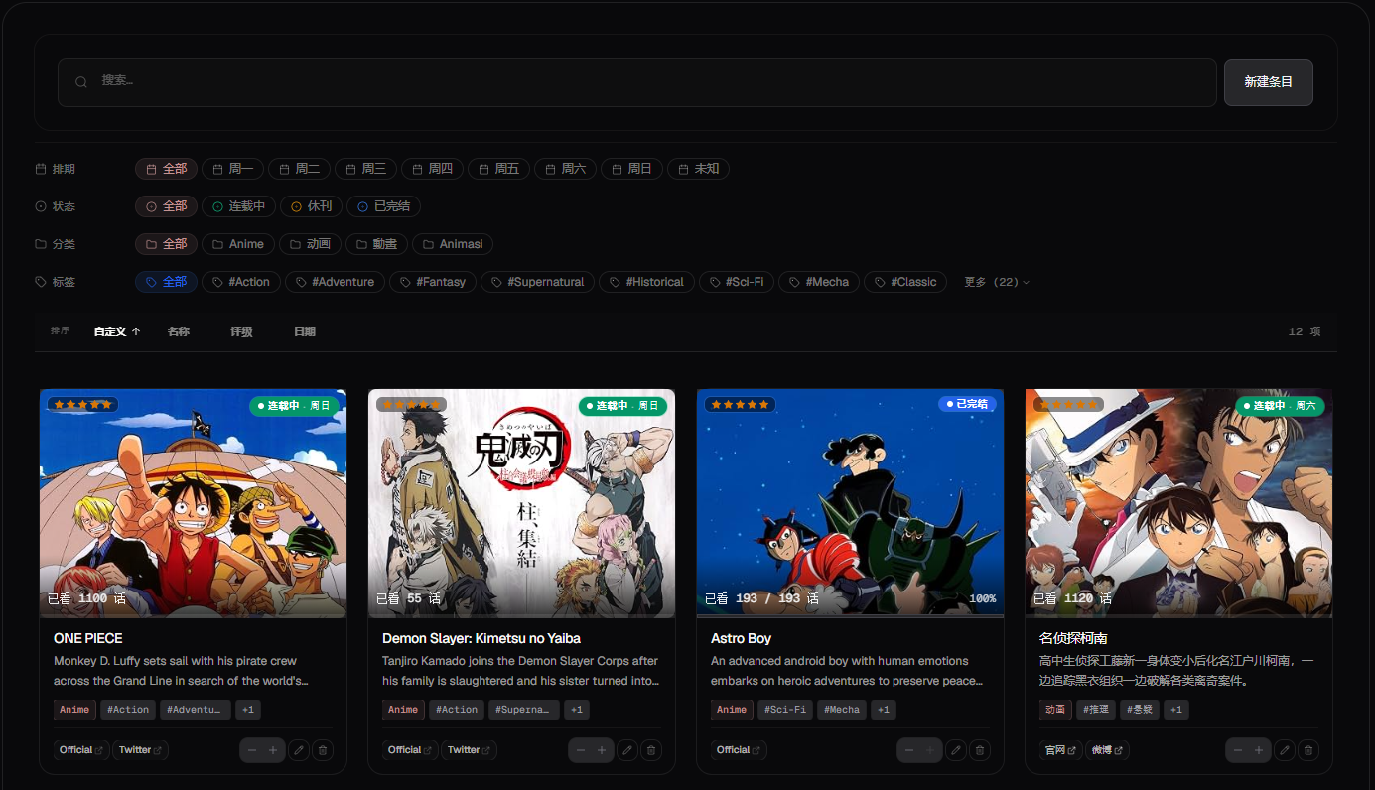The image size is (1375, 790).
Task: Sort entries by 日期
Action: tap(305, 331)
